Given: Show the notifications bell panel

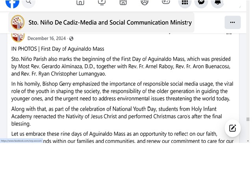Looking at the screenshot, I should (x=218, y=3).
